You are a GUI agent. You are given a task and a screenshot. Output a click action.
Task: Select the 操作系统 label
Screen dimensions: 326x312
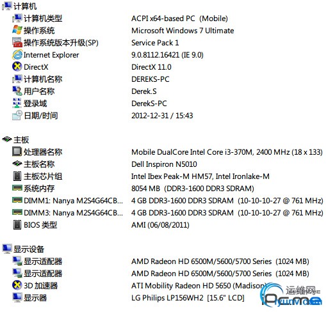[x=39, y=31]
